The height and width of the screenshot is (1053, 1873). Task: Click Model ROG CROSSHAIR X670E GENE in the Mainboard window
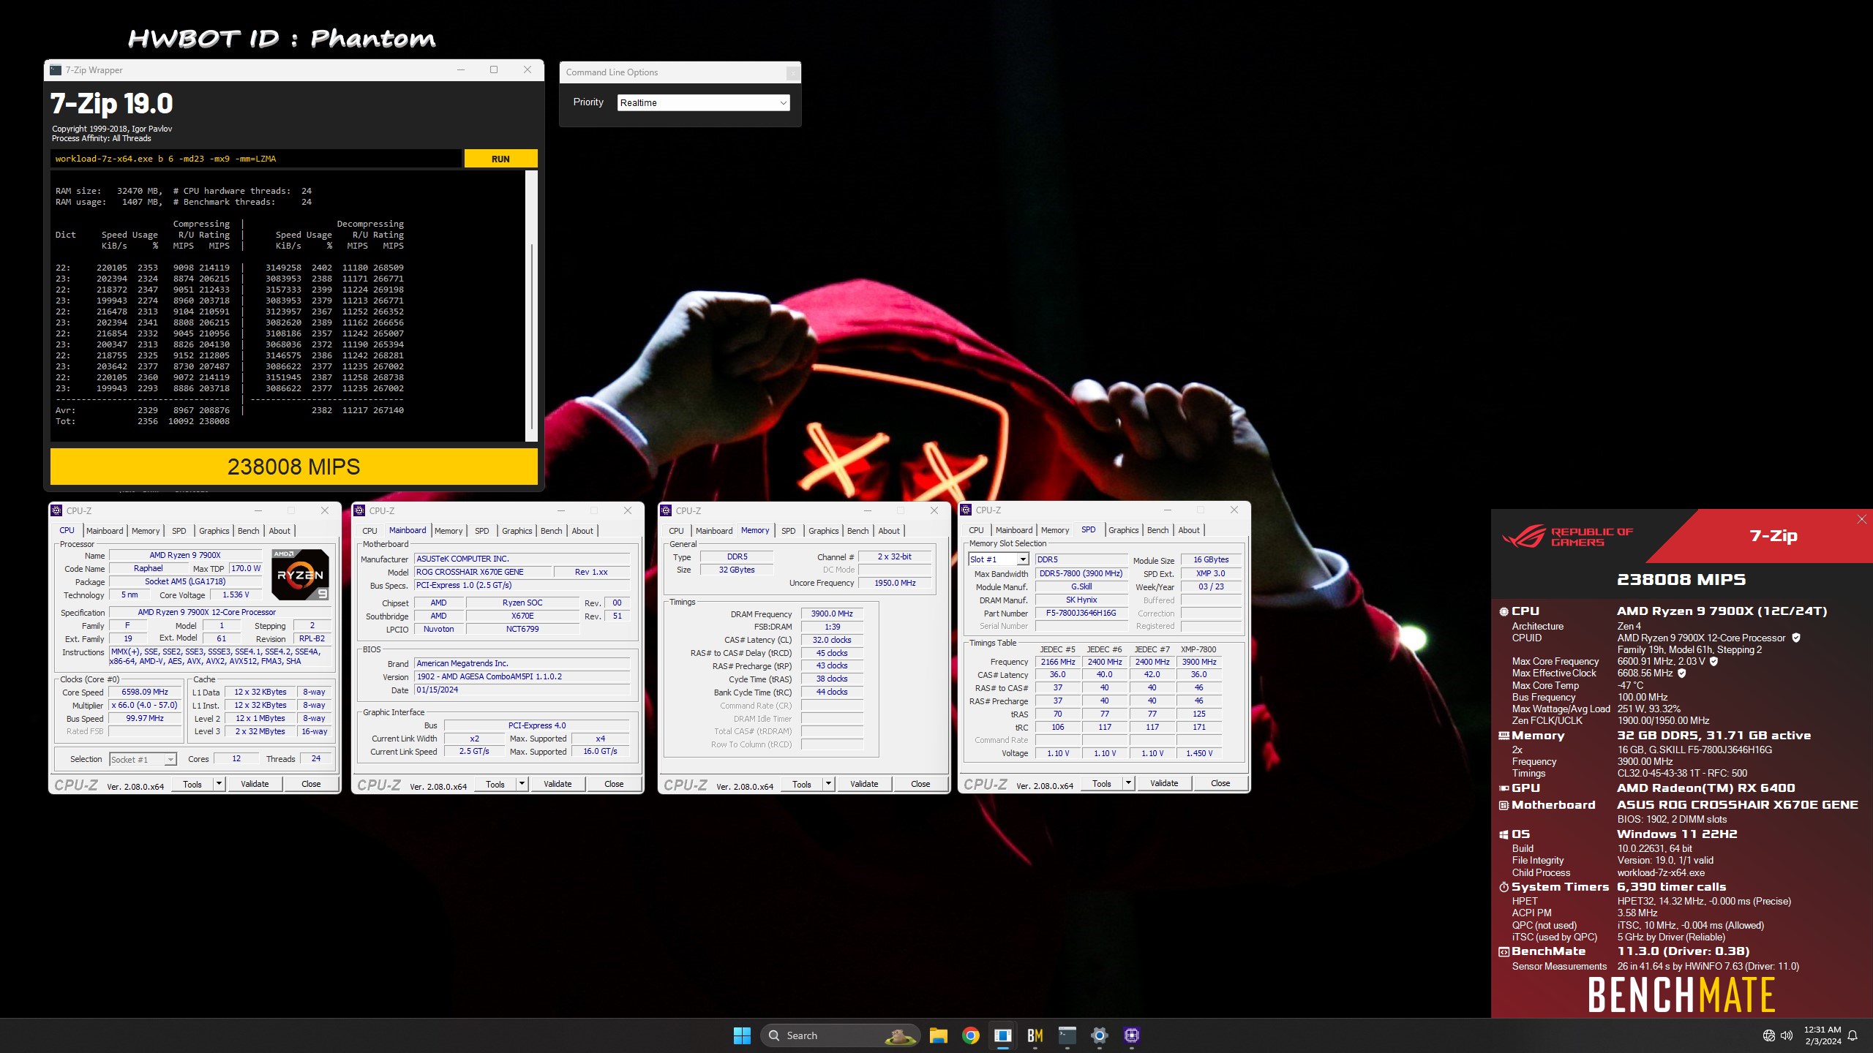point(481,572)
